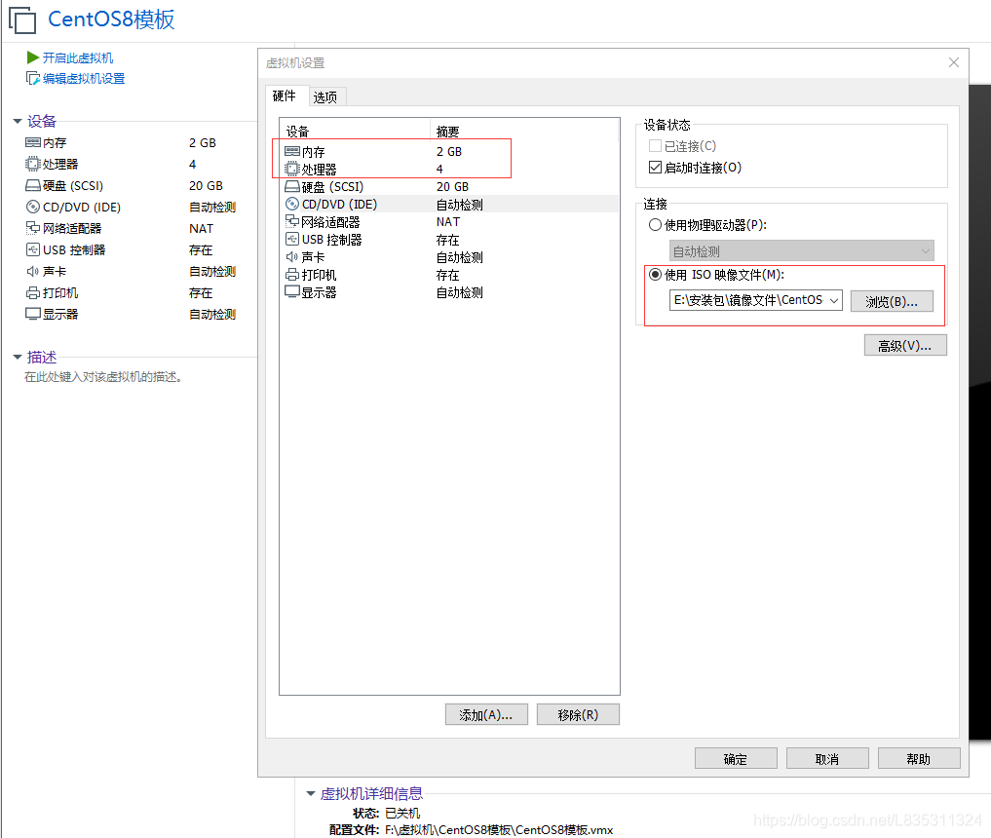This screenshot has height=838, width=991.
Task: Click 编辑虚拟机设置 link
Action: point(84,78)
